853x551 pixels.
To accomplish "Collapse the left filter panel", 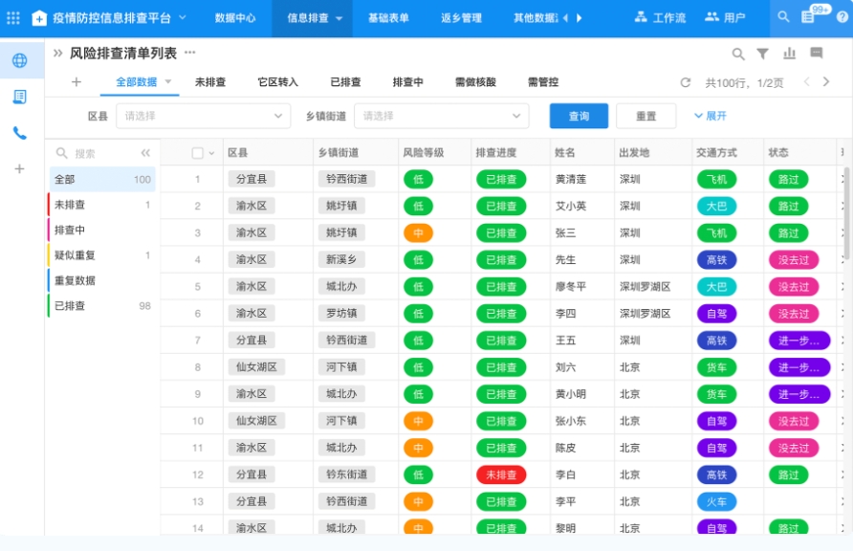I will (145, 153).
